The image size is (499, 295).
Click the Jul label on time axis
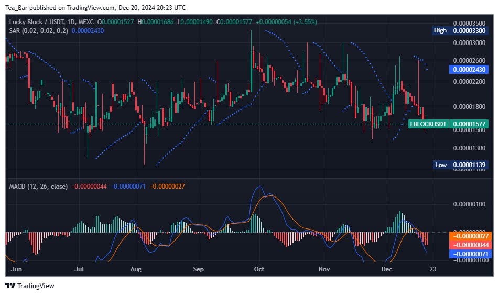(x=79, y=269)
